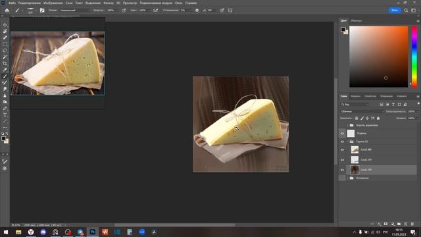Open the Search icon near Share
421x237 pixels.
(406, 11)
